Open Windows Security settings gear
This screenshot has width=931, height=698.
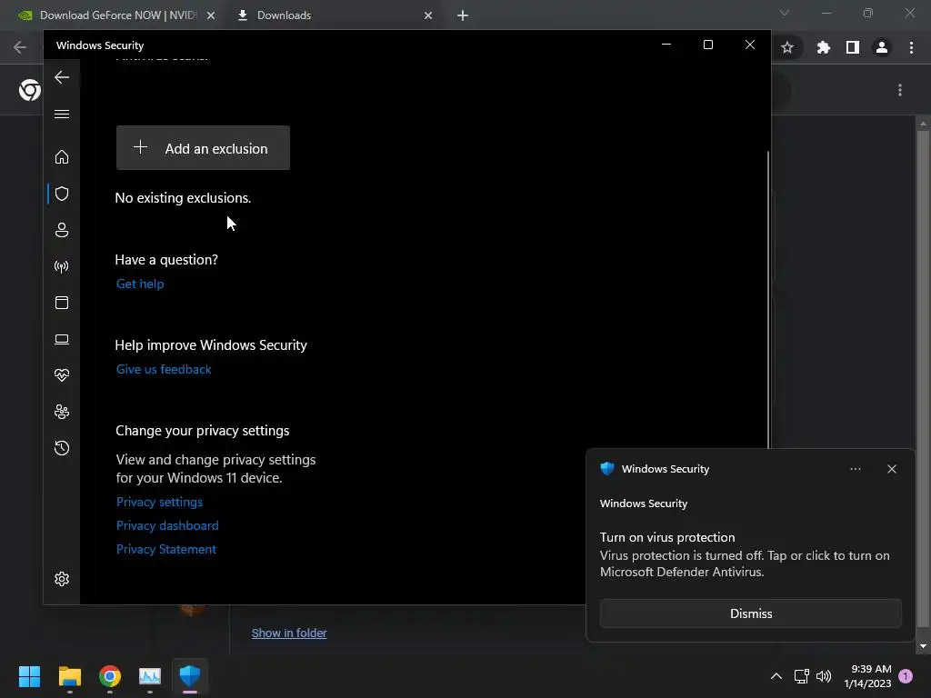[x=62, y=579]
